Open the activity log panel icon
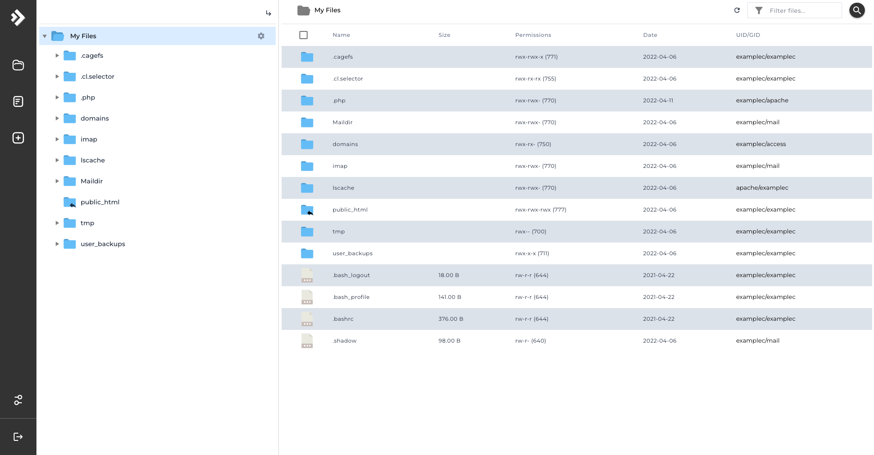 (18, 101)
